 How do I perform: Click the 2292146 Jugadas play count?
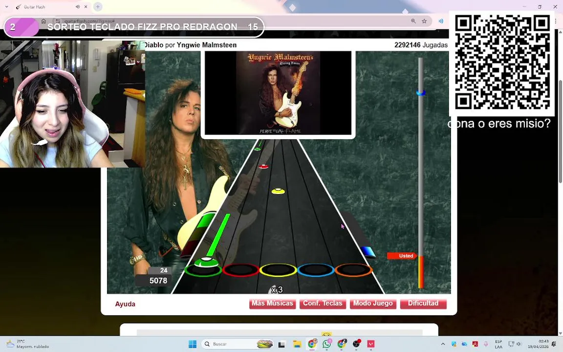421,45
